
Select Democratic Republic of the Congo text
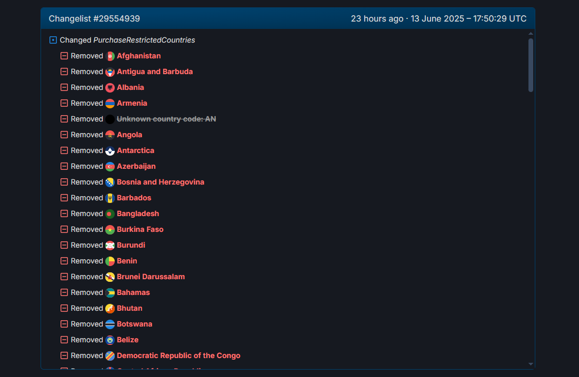pos(179,355)
